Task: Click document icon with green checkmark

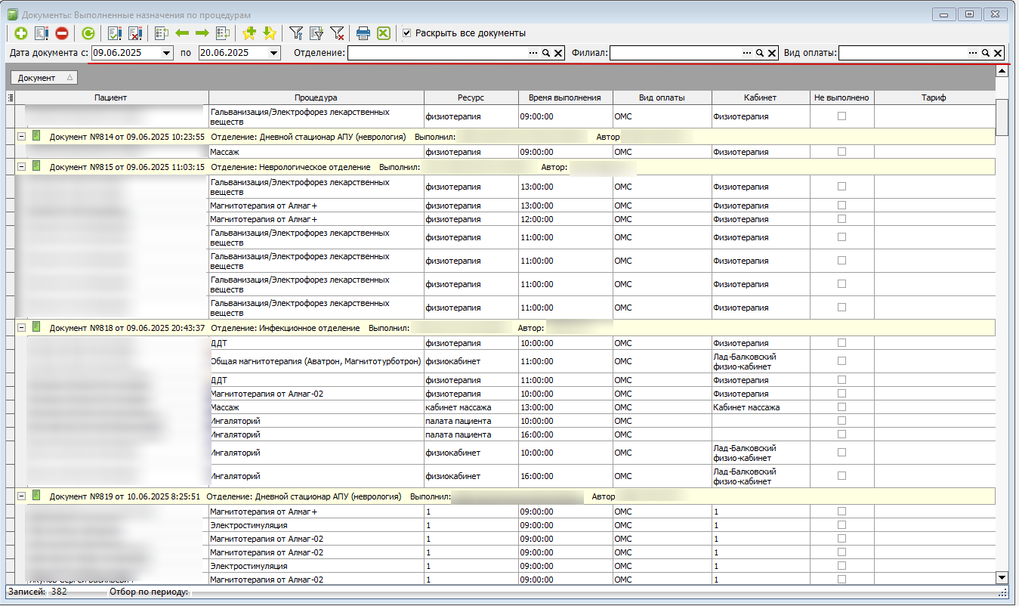Action: pyautogui.click(x=115, y=33)
